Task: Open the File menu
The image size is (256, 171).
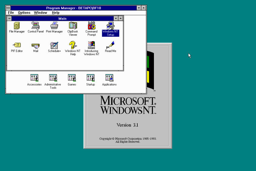Action: [11, 12]
